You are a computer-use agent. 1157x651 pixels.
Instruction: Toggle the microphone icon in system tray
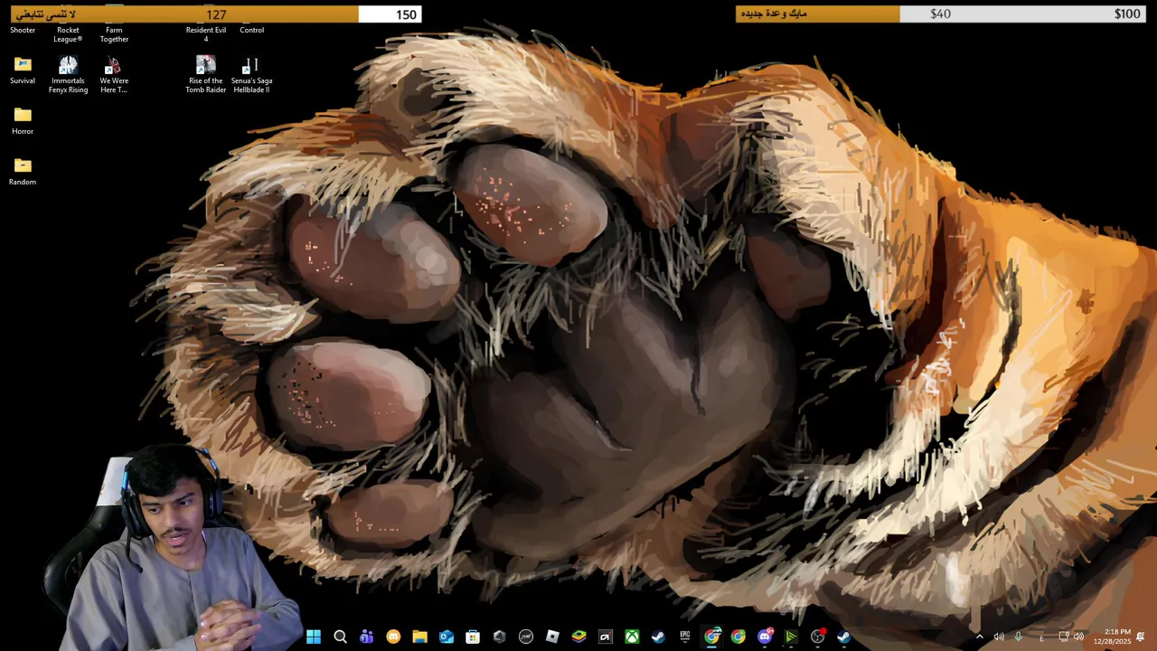(1019, 637)
